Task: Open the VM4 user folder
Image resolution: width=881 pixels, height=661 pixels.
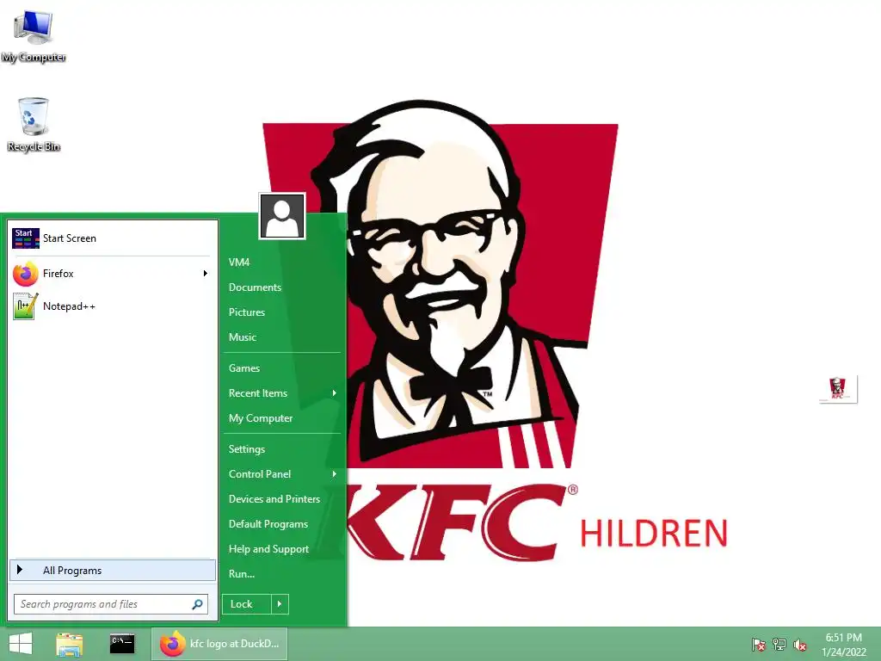Action: pyautogui.click(x=239, y=263)
